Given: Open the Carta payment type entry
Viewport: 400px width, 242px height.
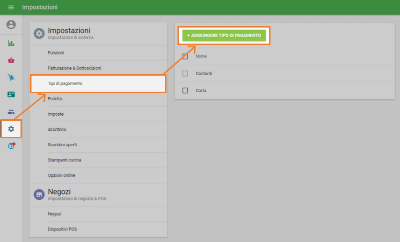Looking at the screenshot, I should 201,91.
